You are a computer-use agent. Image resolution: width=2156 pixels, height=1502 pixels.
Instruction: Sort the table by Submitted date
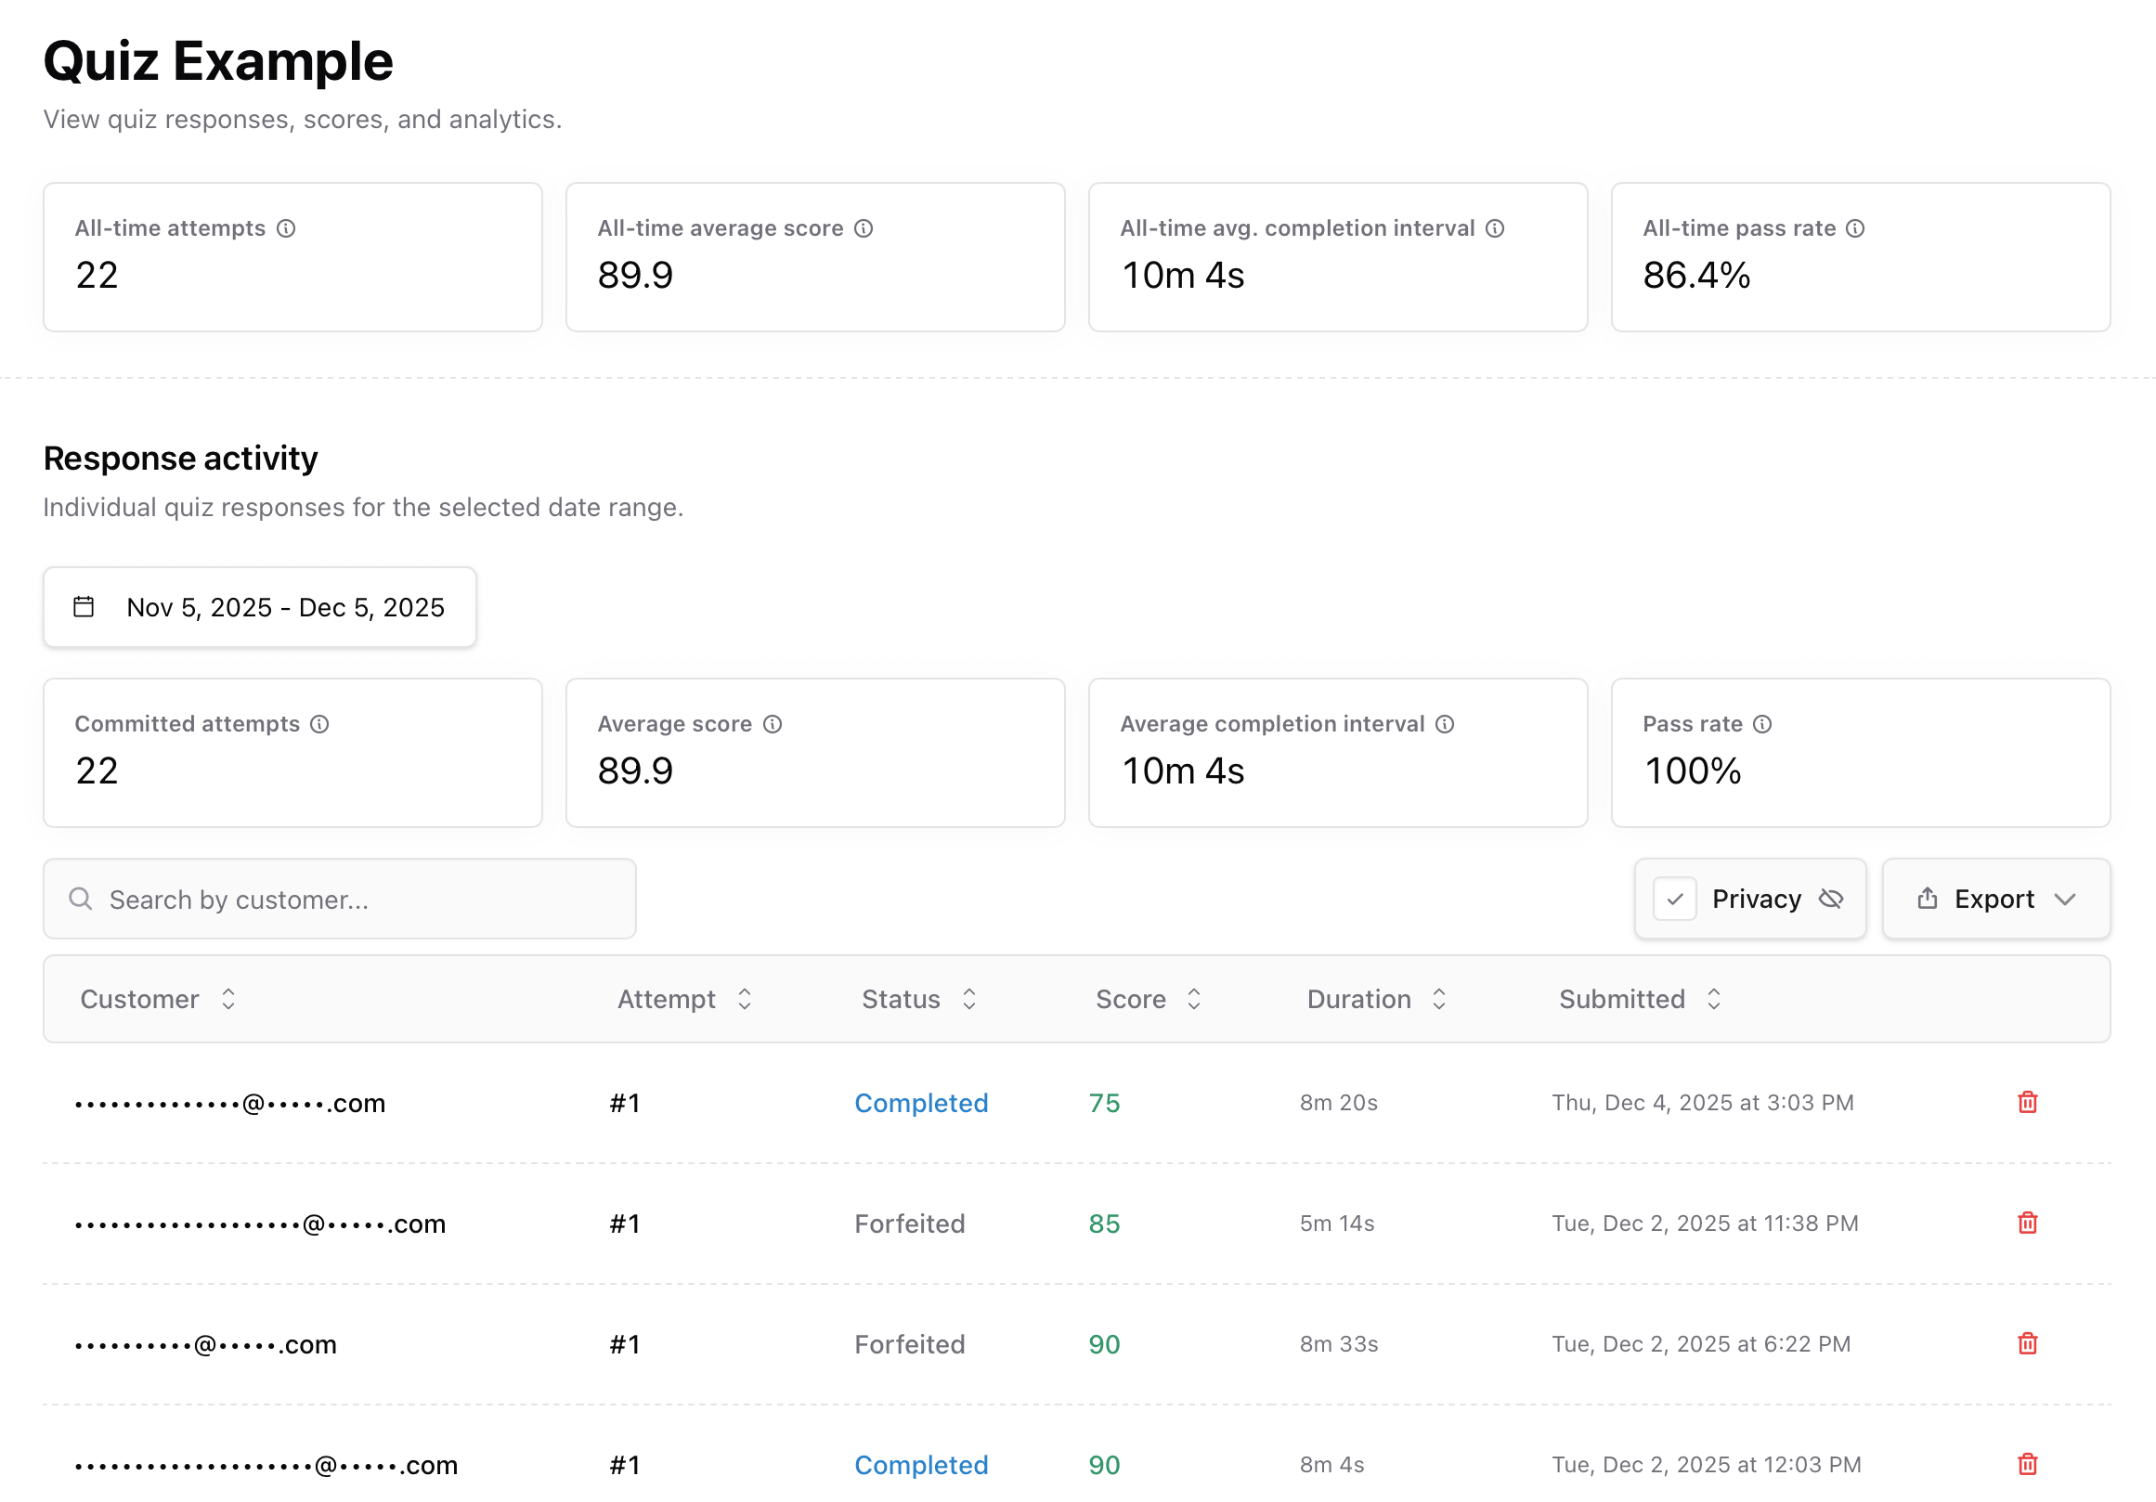[x=1715, y=999]
